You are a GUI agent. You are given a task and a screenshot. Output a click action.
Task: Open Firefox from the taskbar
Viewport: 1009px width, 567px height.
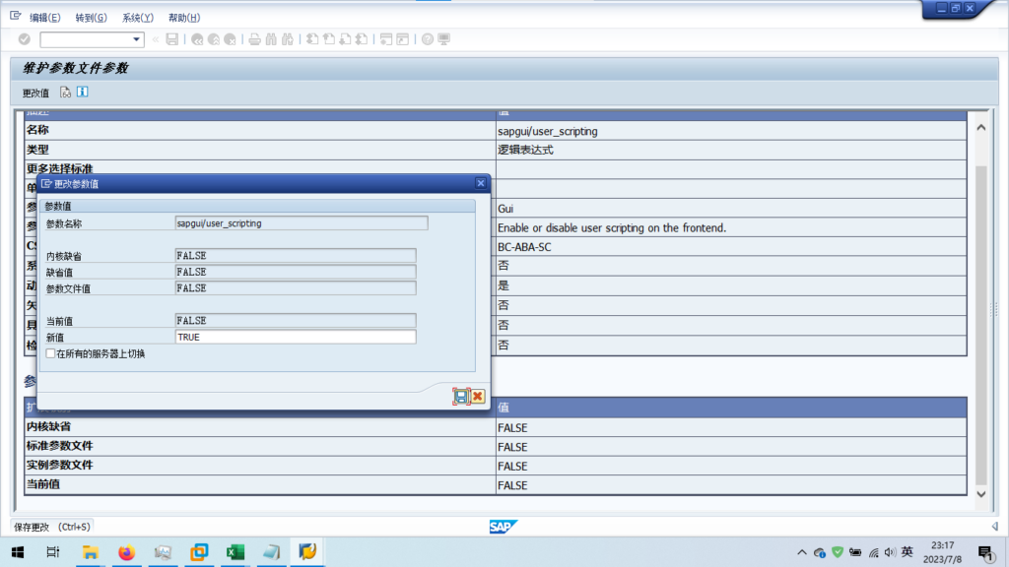(125, 552)
